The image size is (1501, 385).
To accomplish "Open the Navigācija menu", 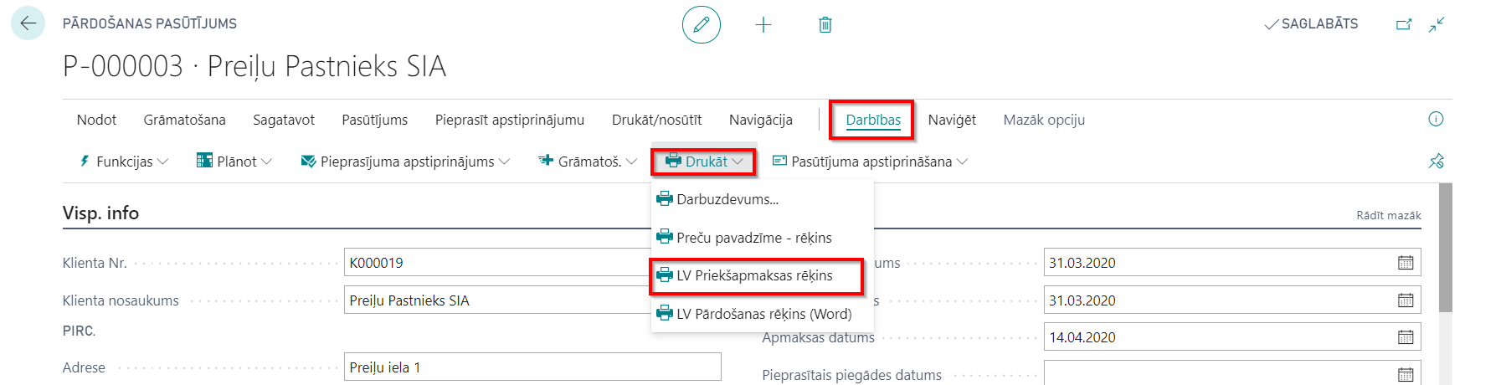I will (x=760, y=120).
